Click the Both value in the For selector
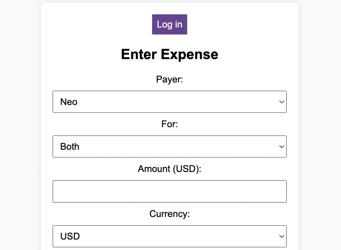 (69, 146)
